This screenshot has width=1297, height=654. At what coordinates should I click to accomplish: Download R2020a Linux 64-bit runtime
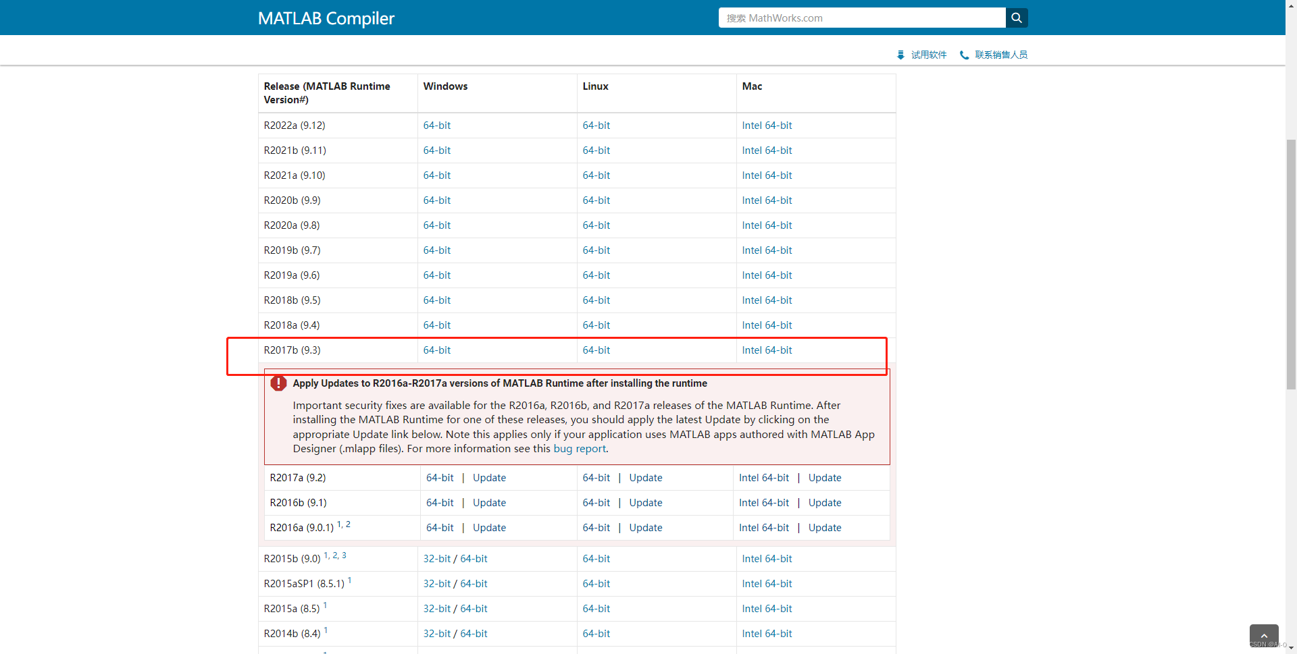pos(596,225)
